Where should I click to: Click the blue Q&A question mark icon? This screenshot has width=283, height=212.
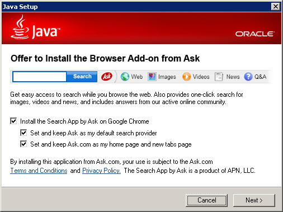248,77
